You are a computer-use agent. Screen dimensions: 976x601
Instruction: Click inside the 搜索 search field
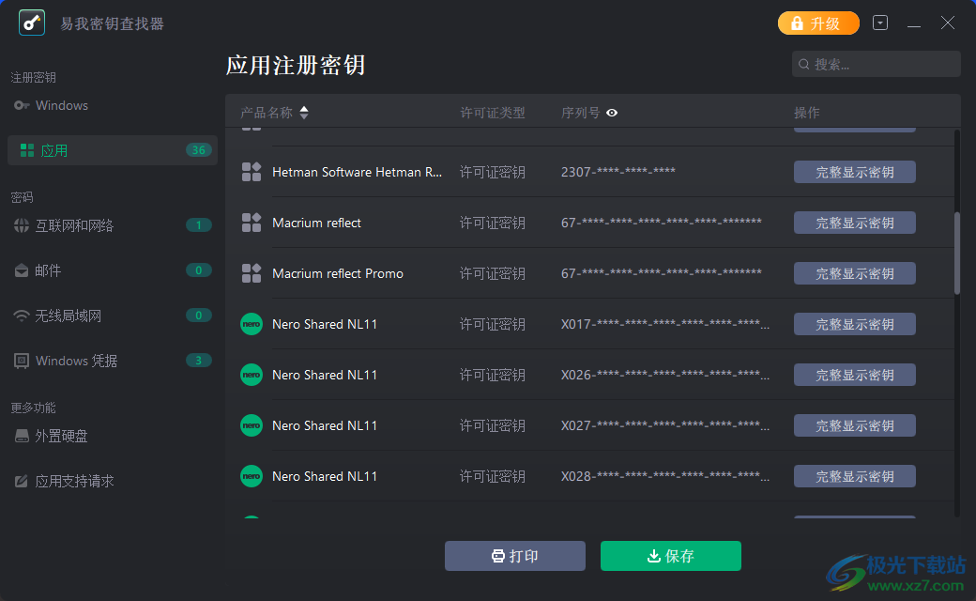876,64
